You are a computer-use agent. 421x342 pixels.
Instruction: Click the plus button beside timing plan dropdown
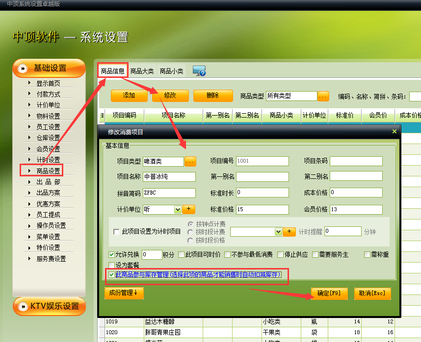coord(289,232)
